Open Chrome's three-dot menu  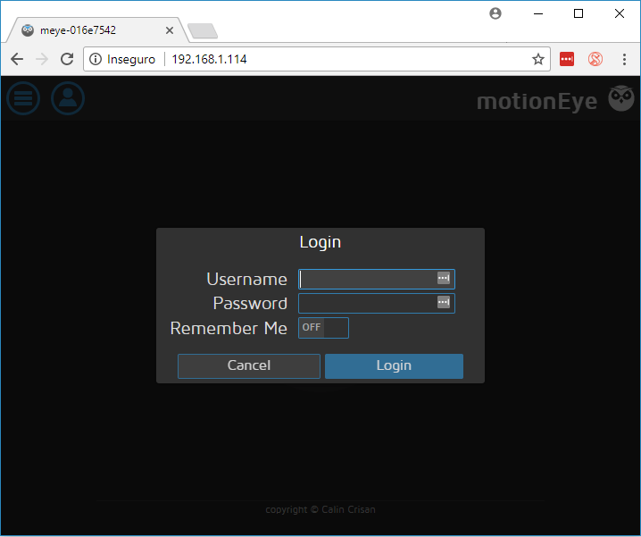click(623, 59)
